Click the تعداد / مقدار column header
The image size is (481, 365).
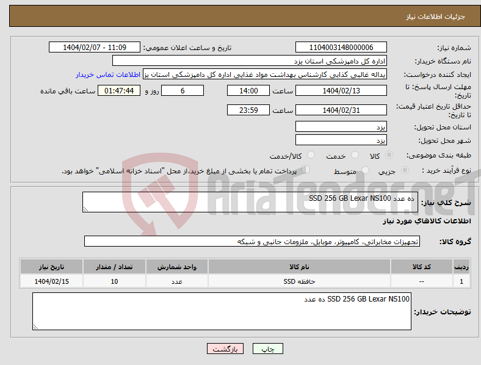coord(114,267)
